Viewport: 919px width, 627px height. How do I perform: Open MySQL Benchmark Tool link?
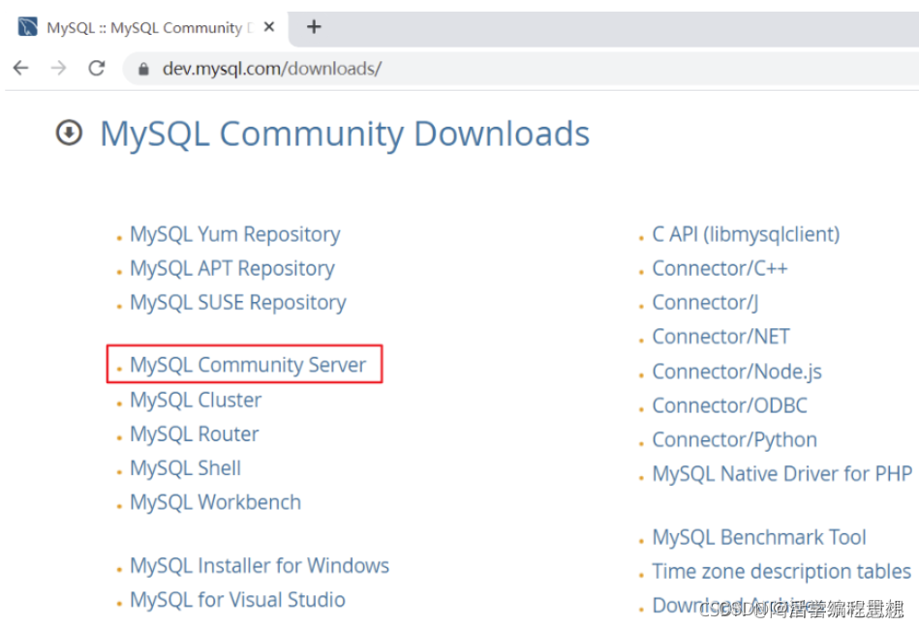[x=759, y=537]
